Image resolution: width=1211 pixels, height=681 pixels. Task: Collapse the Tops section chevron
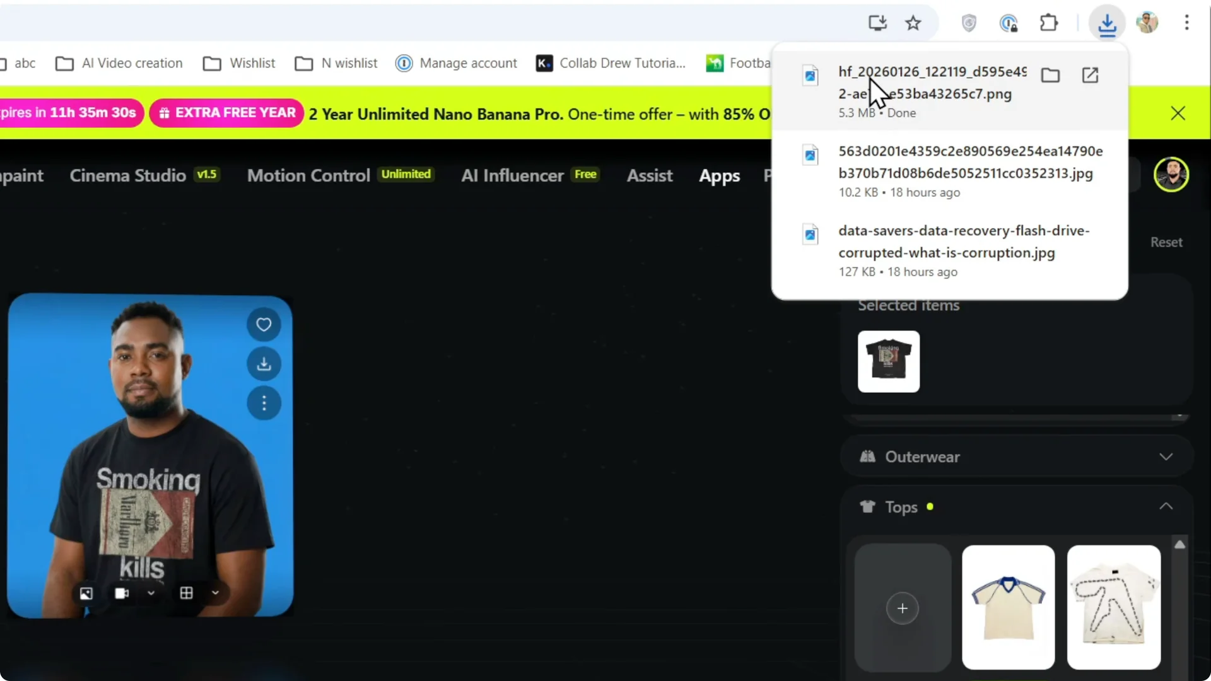pos(1166,506)
